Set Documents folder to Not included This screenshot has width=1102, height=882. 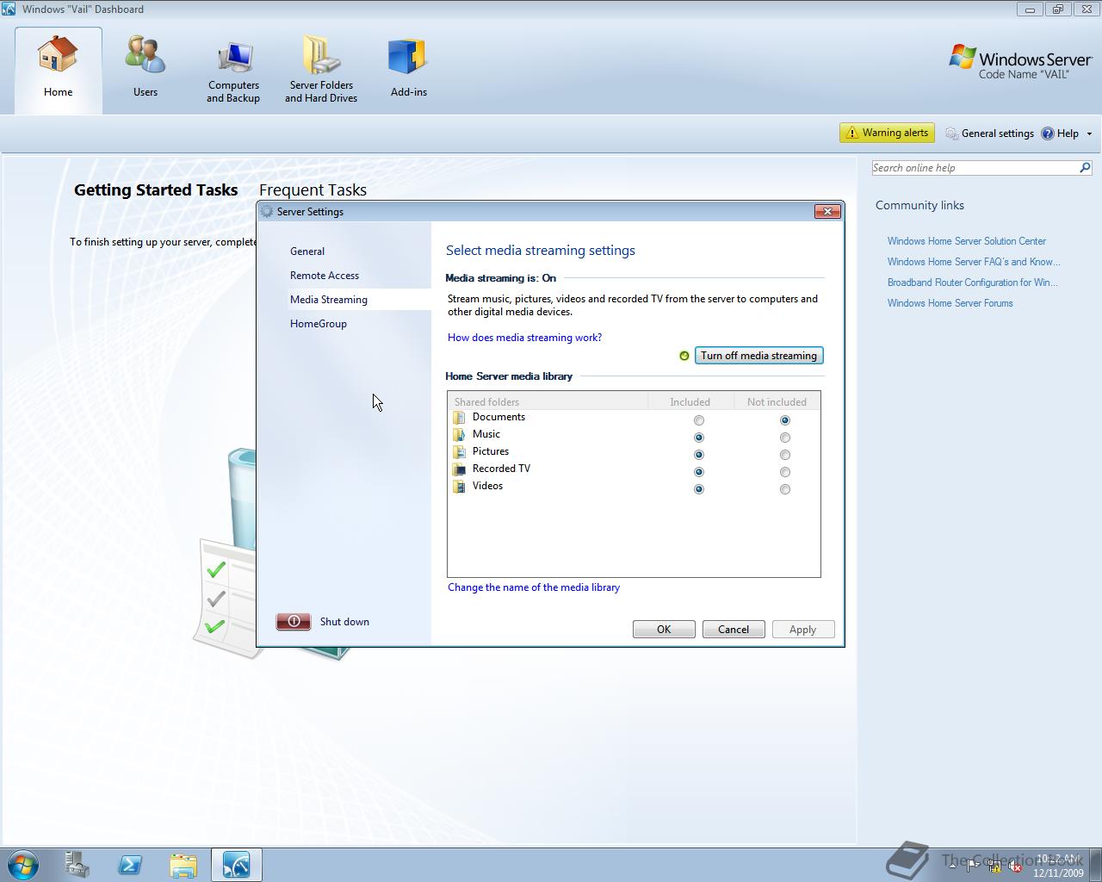(785, 420)
